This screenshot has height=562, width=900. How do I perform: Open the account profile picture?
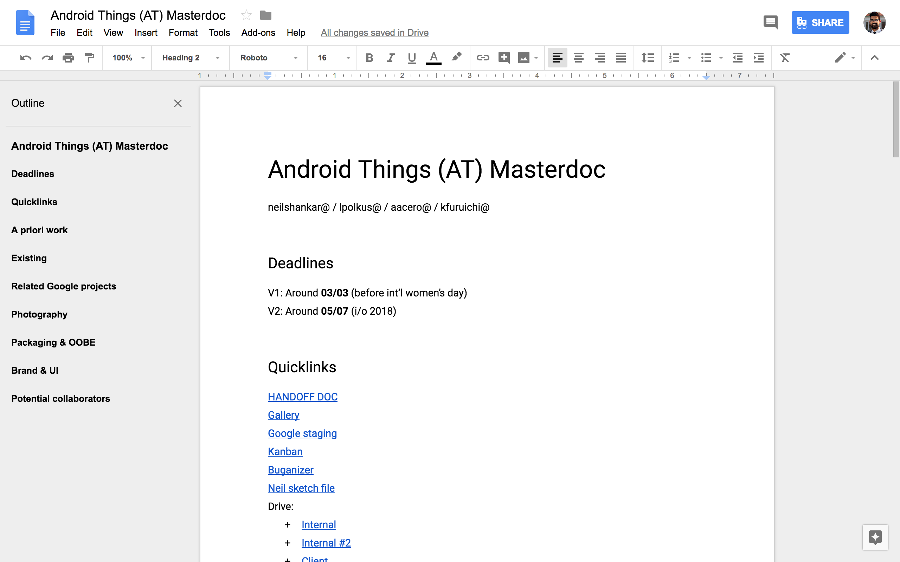pyautogui.click(x=874, y=22)
